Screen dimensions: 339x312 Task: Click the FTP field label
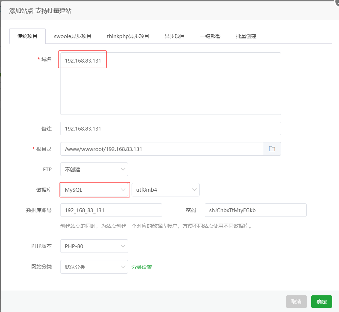click(47, 169)
